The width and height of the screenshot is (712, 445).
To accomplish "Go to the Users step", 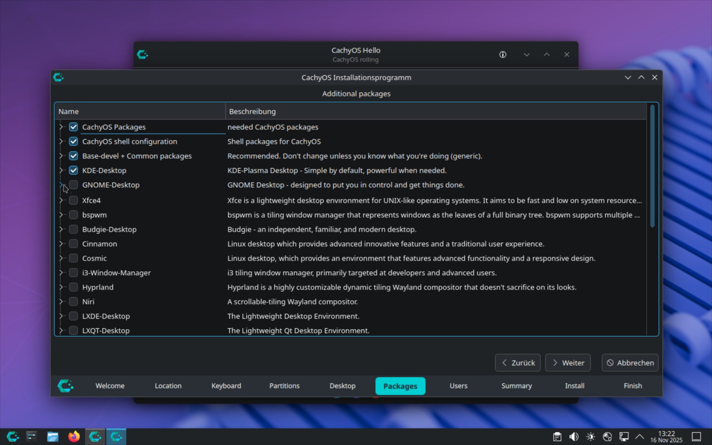I will [458, 385].
